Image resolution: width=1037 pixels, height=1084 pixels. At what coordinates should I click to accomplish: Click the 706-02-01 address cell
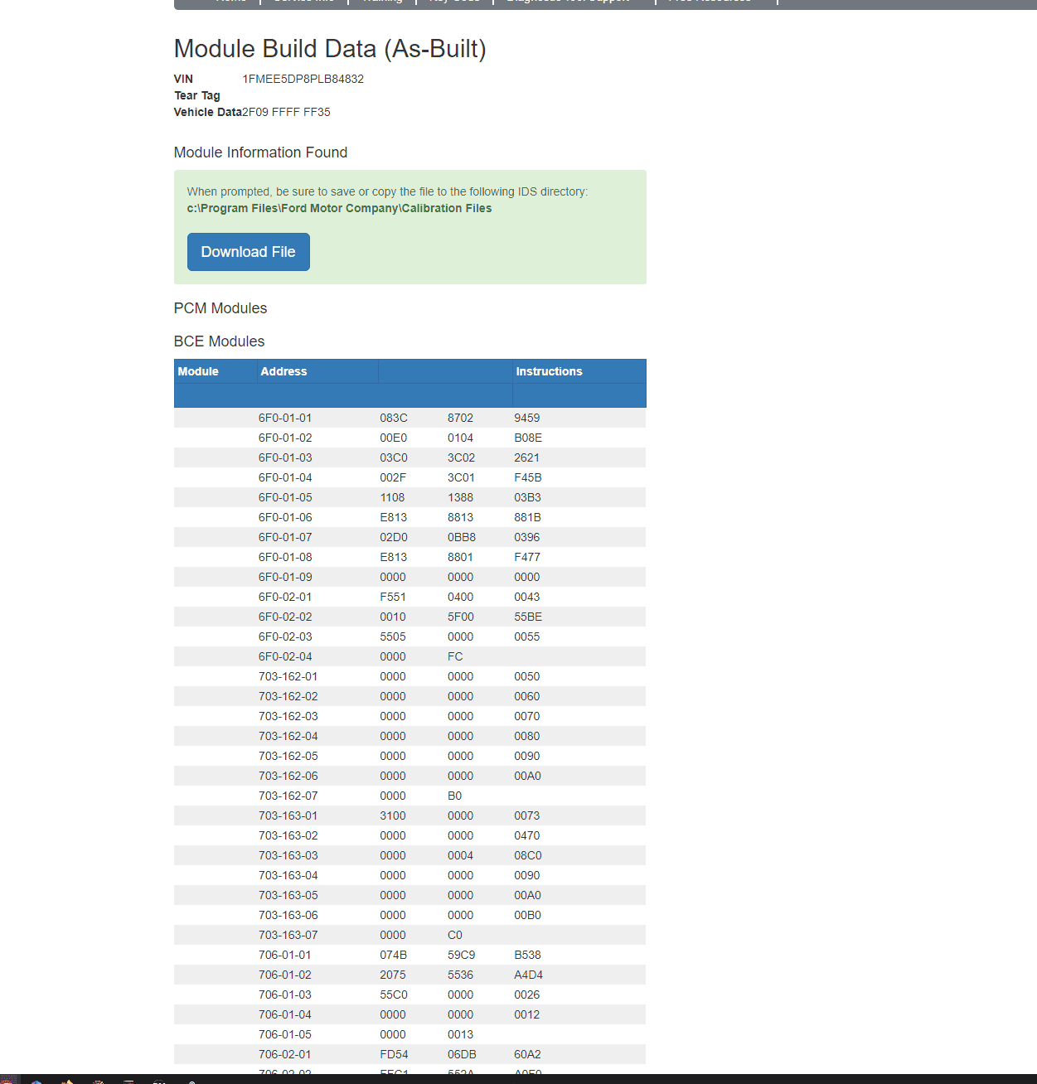click(x=284, y=1054)
